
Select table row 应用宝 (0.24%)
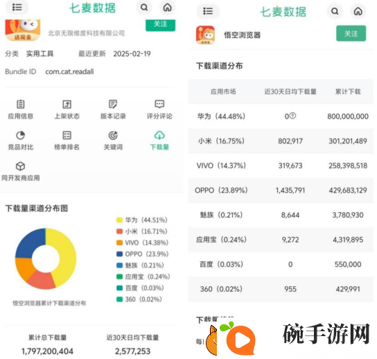281,240
